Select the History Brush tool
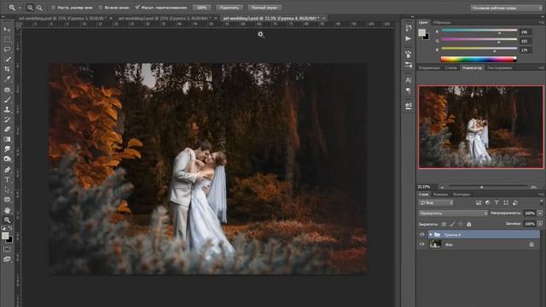 pyautogui.click(x=7, y=119)
